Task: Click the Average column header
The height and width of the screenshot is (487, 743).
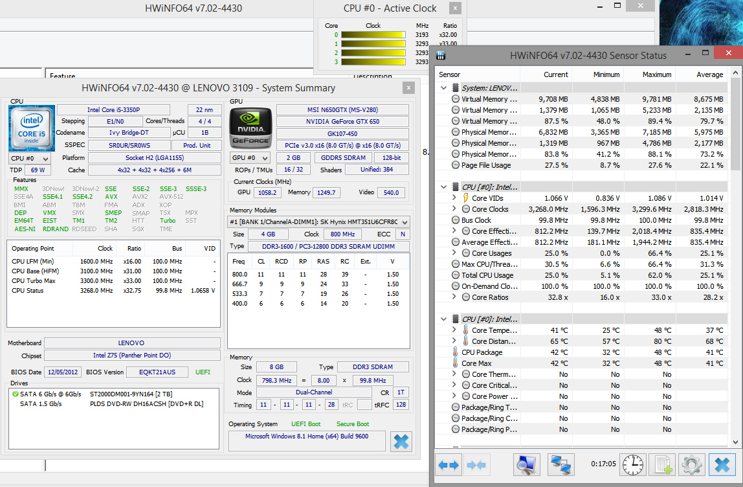Action: pyautogui.click(x=702, y=74)
